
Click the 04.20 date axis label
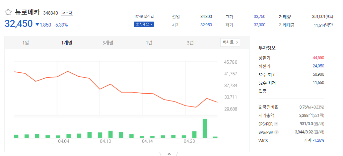[189, 141]
